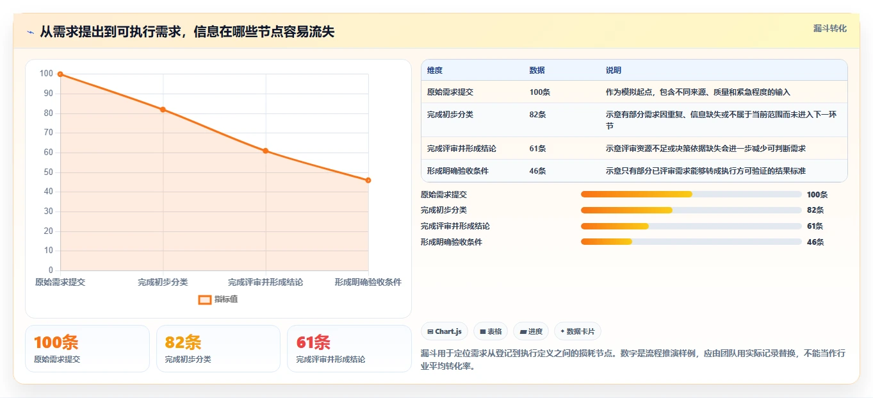Click the 形成明确验收条件 progress bar

click(691, 242)
